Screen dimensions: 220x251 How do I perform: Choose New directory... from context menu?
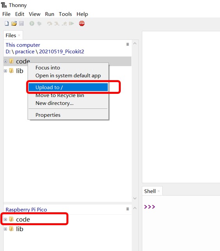click(x=68, y=103)
